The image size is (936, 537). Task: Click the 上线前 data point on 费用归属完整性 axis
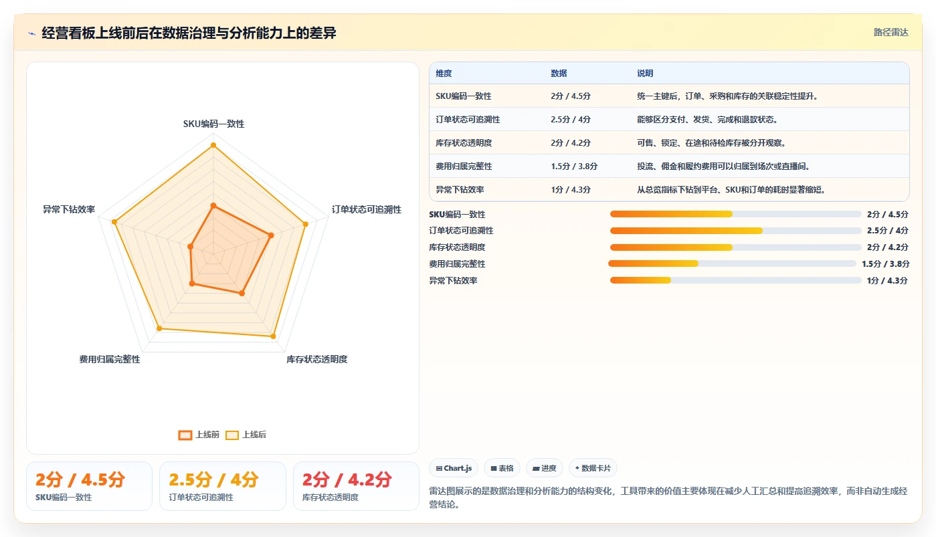(x=192, y=284)
